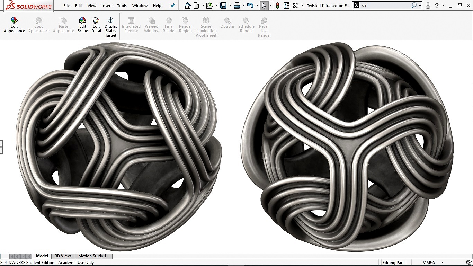Click the user Login icon
Screen dimensions: 473x266
click(428, 6)
